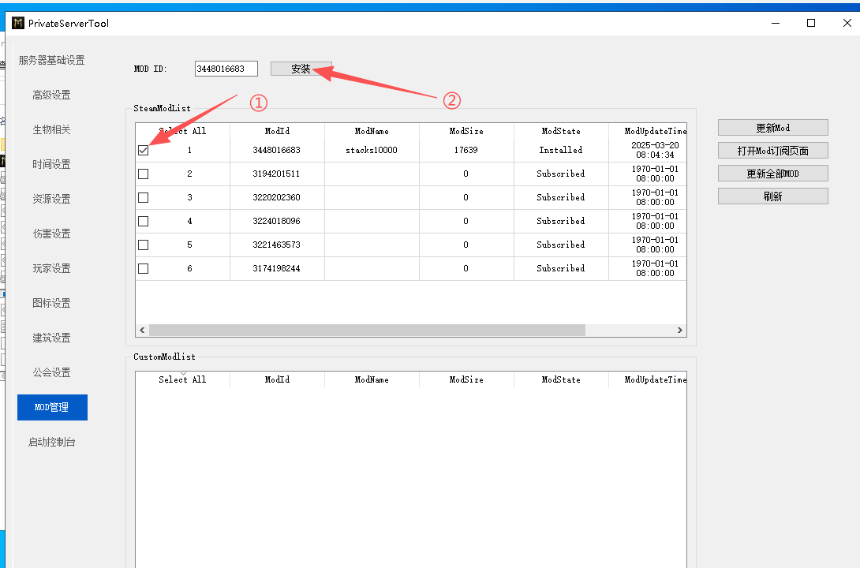The height and width of the screenshot is (568, 860).
Task: Enable checkbox in row 4 of SteamModList
Action: pyautogui.click(x=143, y=221)
